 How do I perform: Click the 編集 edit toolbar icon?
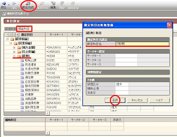tap(53, 3)
